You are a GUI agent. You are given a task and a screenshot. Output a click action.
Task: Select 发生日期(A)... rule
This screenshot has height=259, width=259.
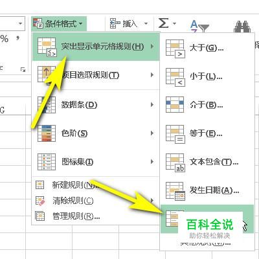[207, 190]
